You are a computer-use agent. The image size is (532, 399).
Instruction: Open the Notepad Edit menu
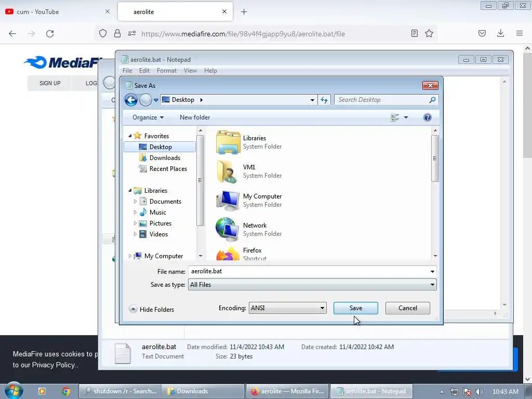pyautogui.click(x=144, y=71)
